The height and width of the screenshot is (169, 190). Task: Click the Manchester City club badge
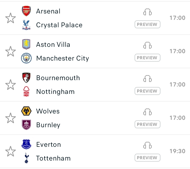click(26, 58)
